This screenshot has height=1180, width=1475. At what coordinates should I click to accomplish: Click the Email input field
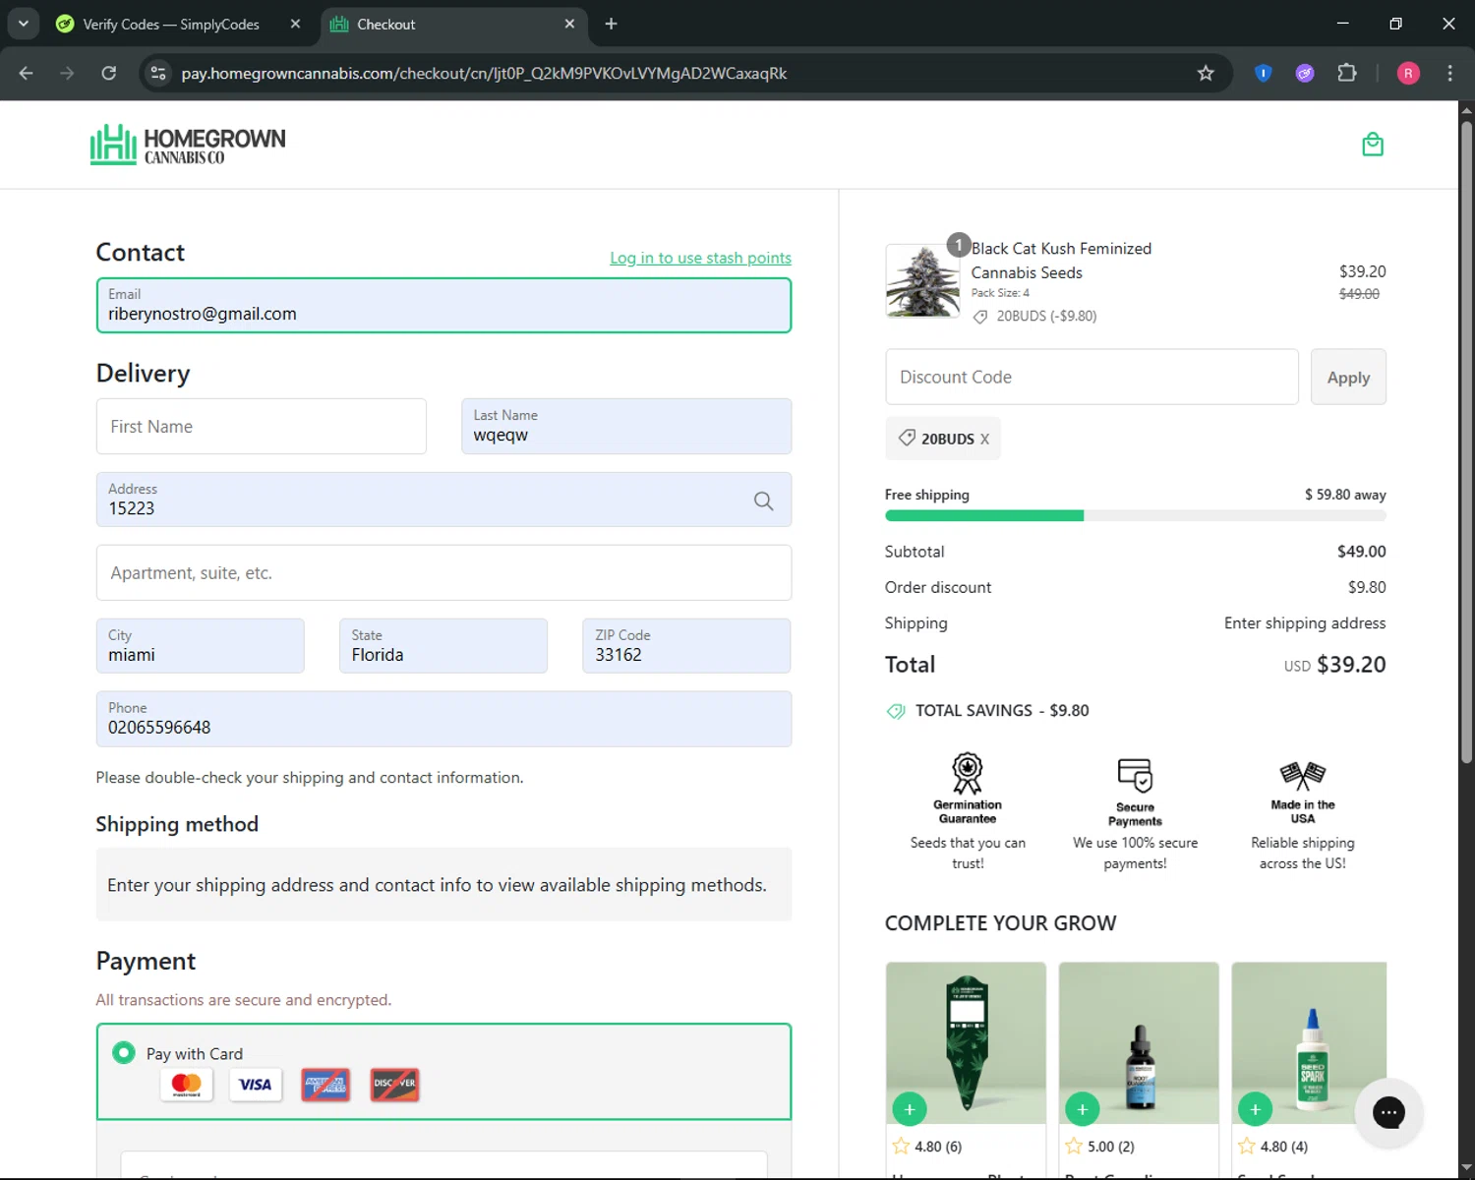pyautogui.click(x=443, y=305)
